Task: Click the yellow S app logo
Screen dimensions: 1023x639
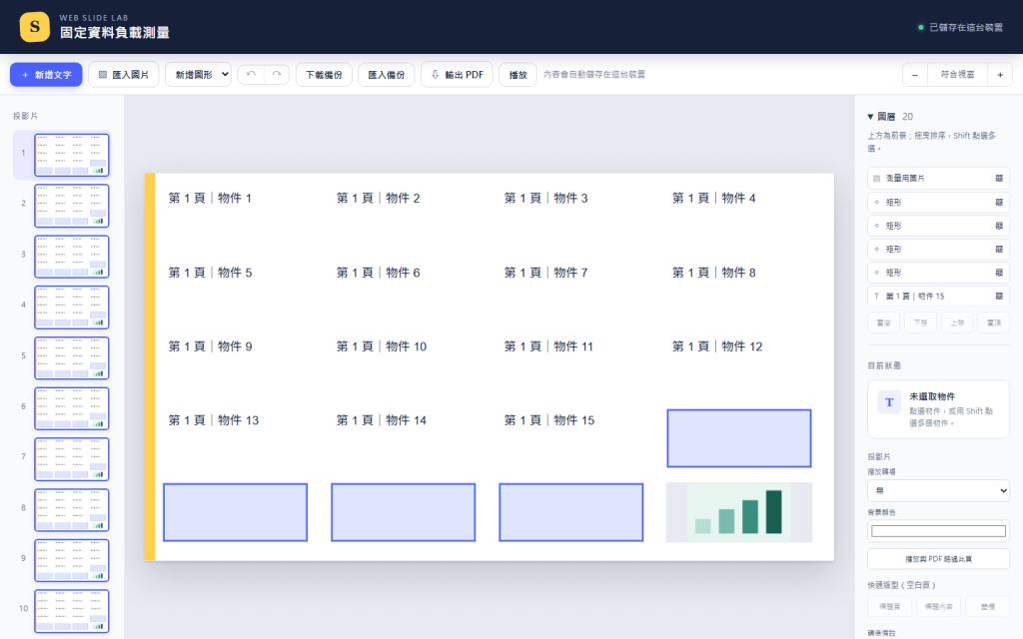Action: tap(35, 27)
